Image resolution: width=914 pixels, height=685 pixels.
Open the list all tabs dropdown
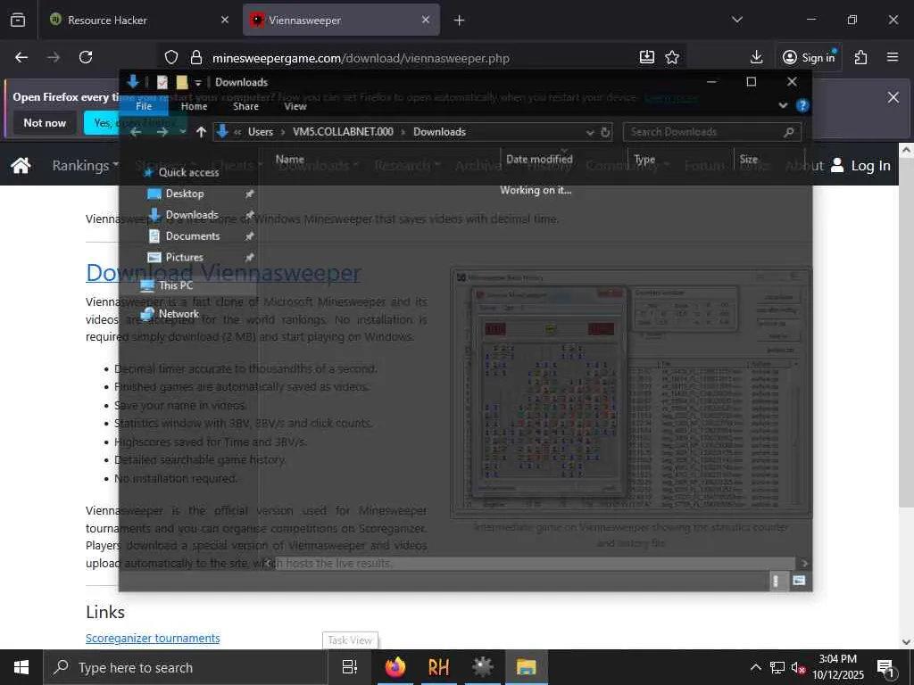(736, 20)
